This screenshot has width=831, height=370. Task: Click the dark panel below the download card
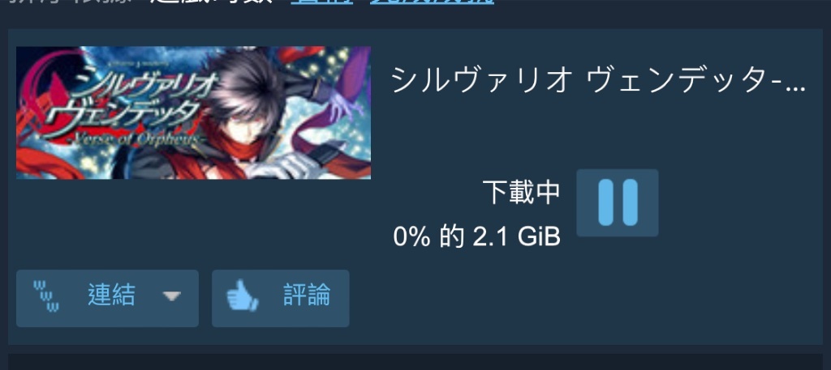tap(415, 362)
